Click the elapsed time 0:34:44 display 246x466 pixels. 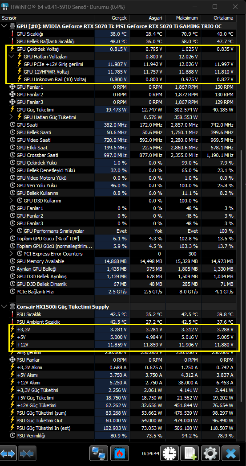(x=150, y=454)
